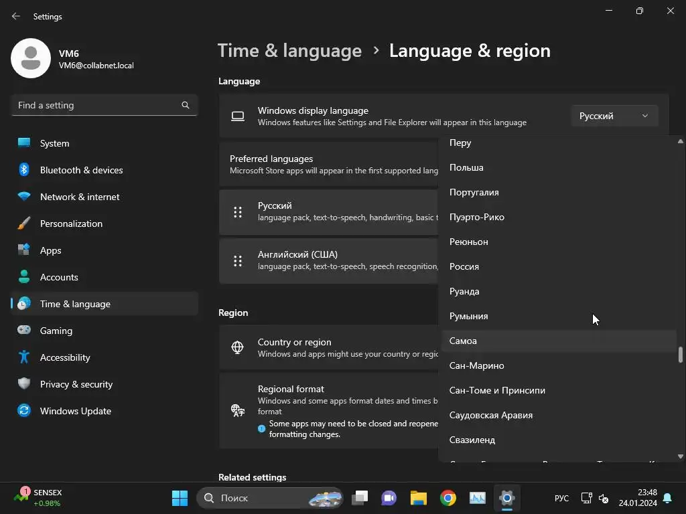686x514 pixels.
Task: Select the Accessibility figure icon in sidebar
Action: click(x=24, y=357)
